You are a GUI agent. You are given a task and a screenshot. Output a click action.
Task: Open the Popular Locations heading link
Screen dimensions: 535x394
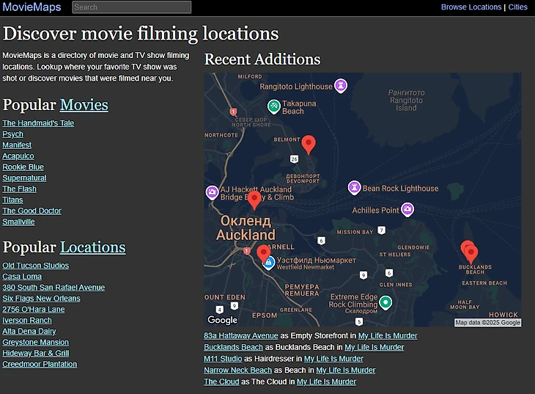tap(92, 247)
